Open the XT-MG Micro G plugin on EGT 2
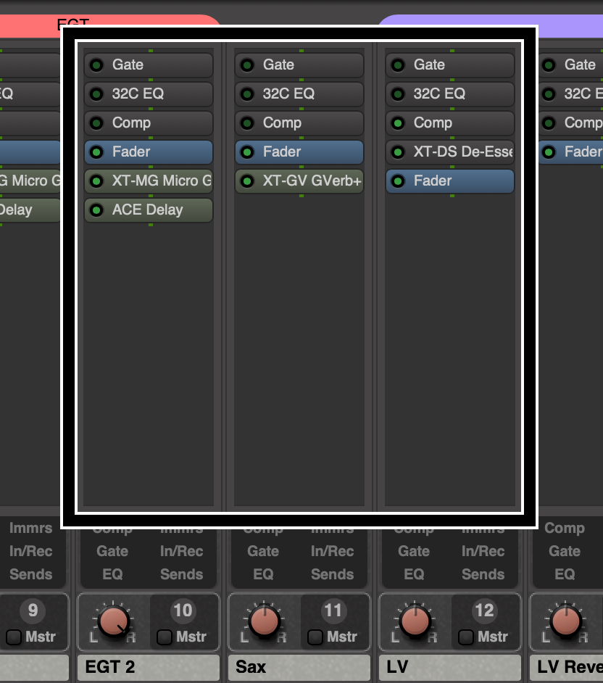The image size is (603, 683). point(149,181)
